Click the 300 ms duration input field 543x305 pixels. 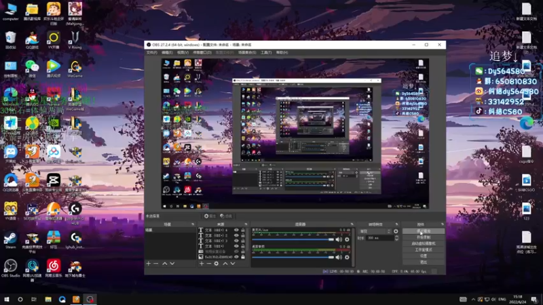(x=379, y=238)
